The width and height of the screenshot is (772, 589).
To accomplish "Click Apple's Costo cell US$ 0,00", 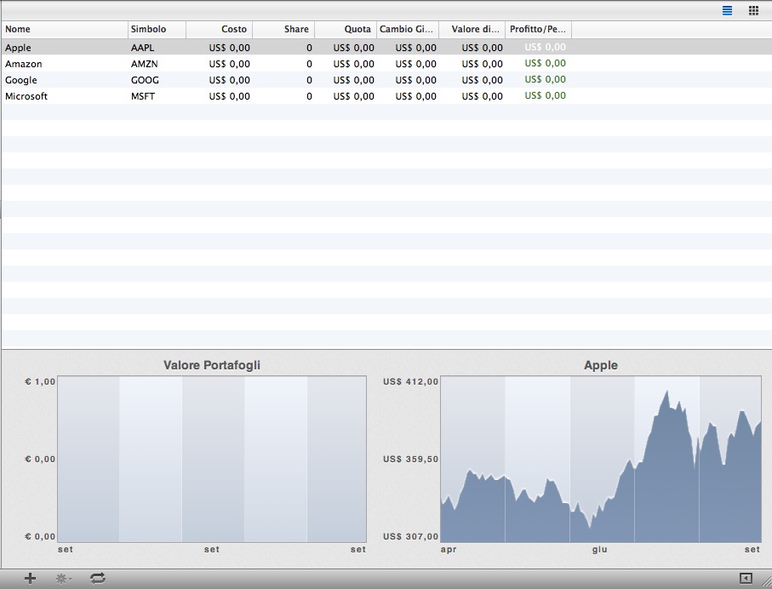I will click(x=230, y=48).
